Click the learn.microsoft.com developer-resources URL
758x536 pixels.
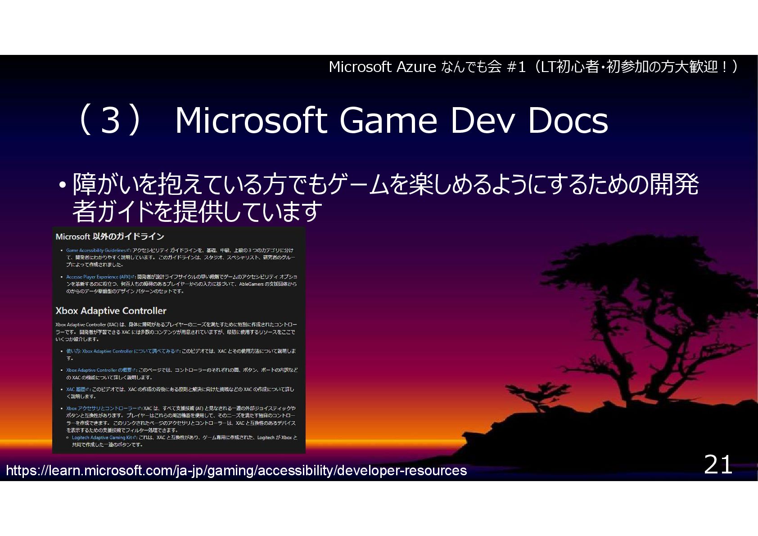[236, 470]
